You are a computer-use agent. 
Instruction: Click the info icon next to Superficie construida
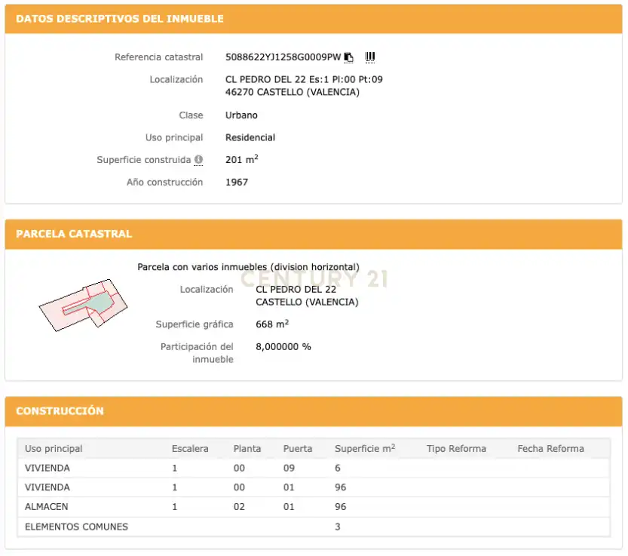pos(199,160)
